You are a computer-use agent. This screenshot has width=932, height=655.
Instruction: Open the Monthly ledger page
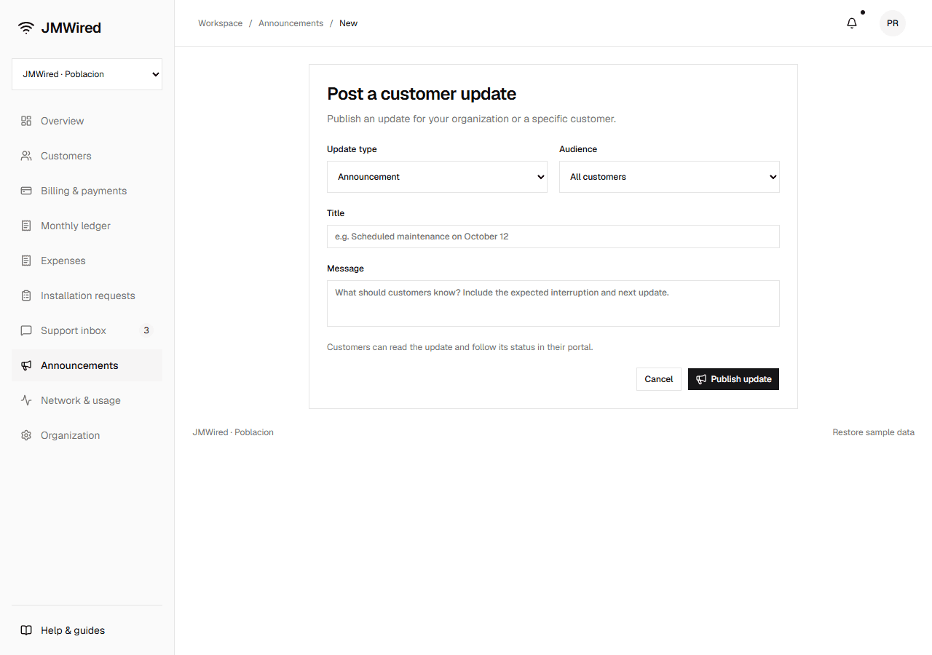(87, 226)
